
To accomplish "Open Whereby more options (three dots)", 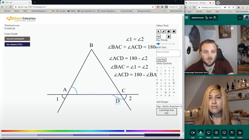I will point(240,18).
